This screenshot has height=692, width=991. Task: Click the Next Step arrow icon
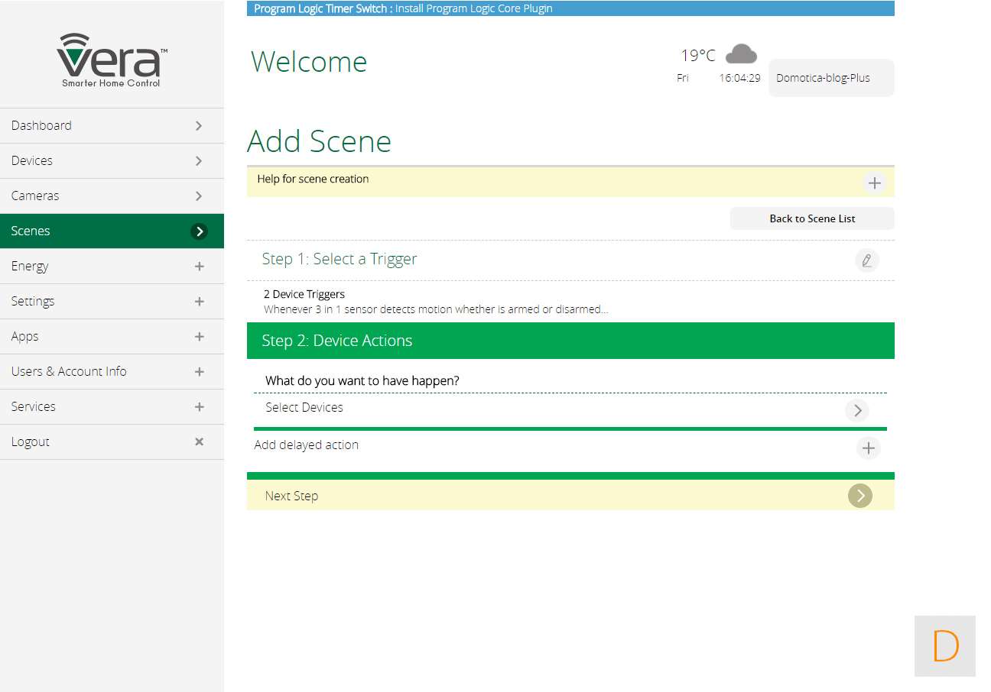(x=859, y=496)
